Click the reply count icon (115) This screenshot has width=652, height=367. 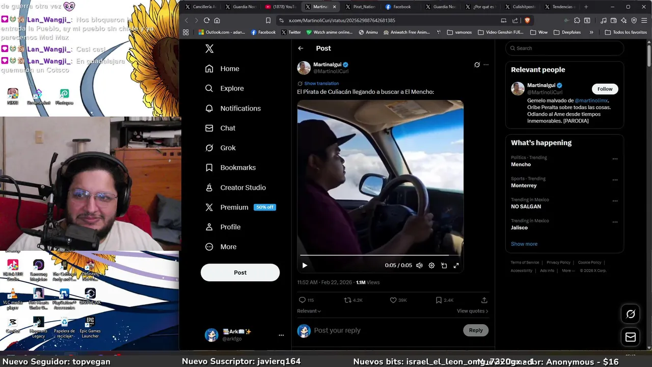coord(306,300)
